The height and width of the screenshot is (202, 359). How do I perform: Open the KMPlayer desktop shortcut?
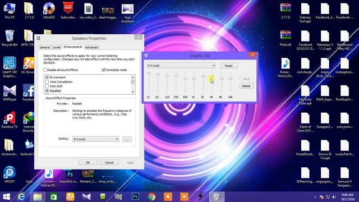pos(10,93)
